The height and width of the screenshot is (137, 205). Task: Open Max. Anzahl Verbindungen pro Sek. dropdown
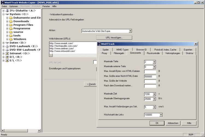pos(154,107)
